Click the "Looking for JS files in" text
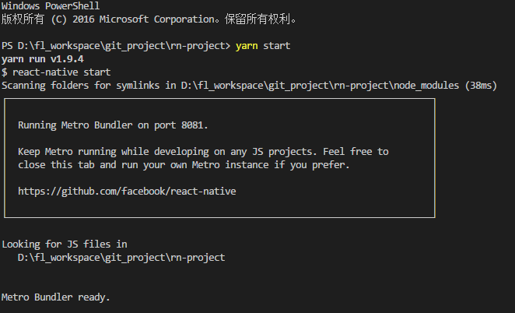This screenshot has height=313, width=515. coord(65,244)
